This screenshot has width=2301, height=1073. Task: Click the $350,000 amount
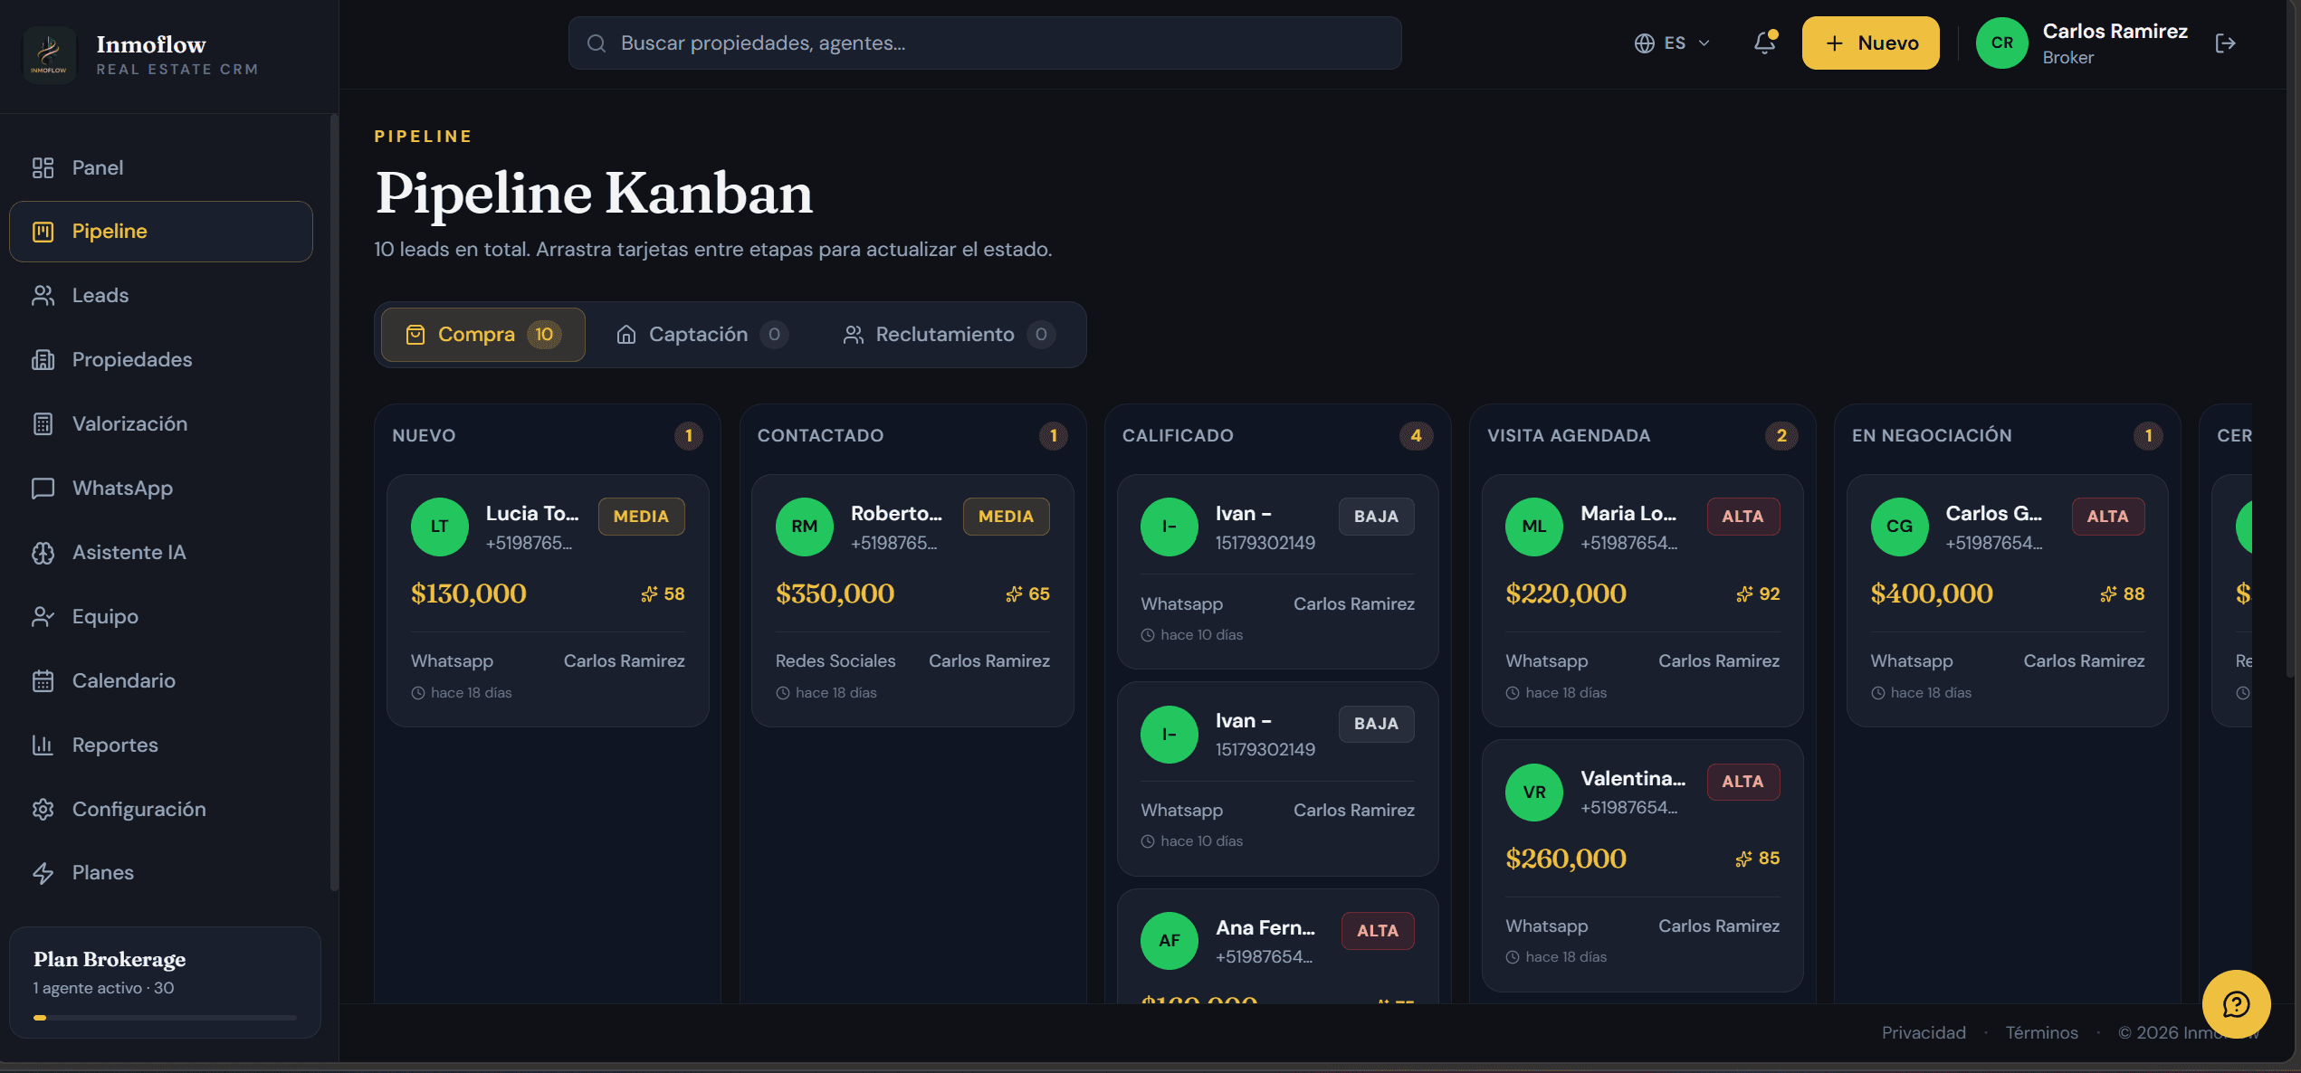(835, 593)
